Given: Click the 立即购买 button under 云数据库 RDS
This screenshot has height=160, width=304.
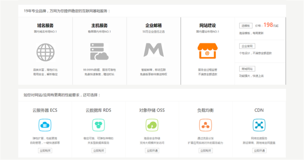Looking at the screenshot, I should point(99,151).
